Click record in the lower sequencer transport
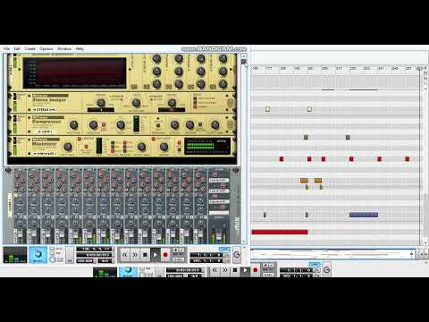The image size is (429, 322). click(255, 270)
